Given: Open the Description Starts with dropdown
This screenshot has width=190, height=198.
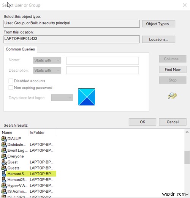Looking at the screenshot, I should coord(47,70).
